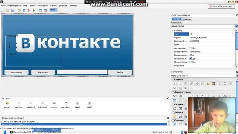Viewport: 238px width, 134px height.
Task: Click the Закрыть Alt+F4 popup item
Action: [46, 130]
